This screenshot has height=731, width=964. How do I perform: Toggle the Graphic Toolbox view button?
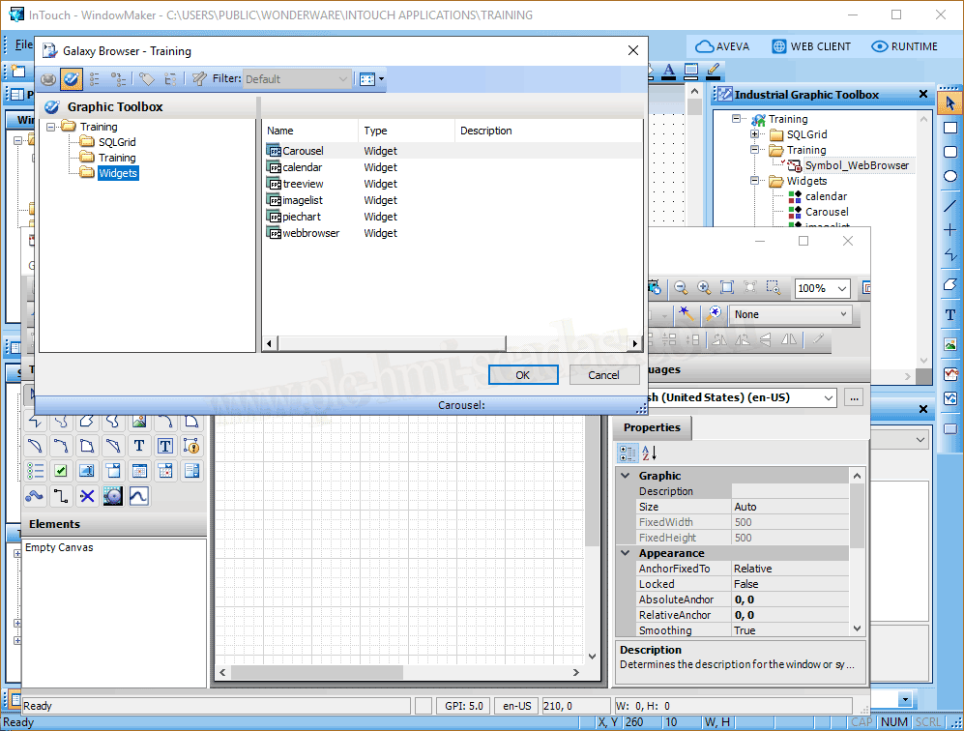[71, 79]
